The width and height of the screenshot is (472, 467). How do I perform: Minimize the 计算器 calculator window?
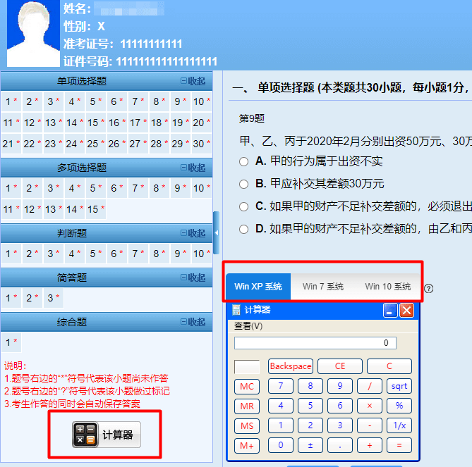coord(390,311)
